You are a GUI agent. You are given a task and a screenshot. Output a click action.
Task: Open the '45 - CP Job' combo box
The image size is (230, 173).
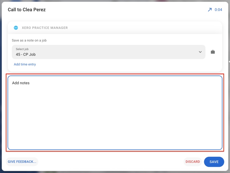click(x=108, y=52)
